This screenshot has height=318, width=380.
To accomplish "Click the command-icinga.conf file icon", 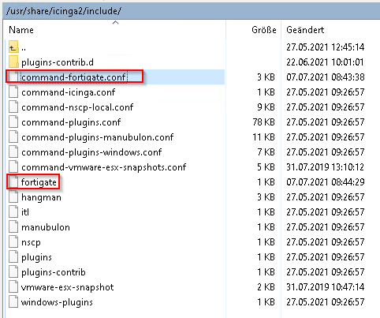I will (x=13, y=92).
